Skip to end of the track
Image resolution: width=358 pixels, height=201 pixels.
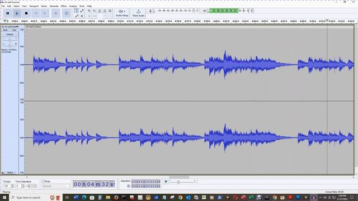45,13
